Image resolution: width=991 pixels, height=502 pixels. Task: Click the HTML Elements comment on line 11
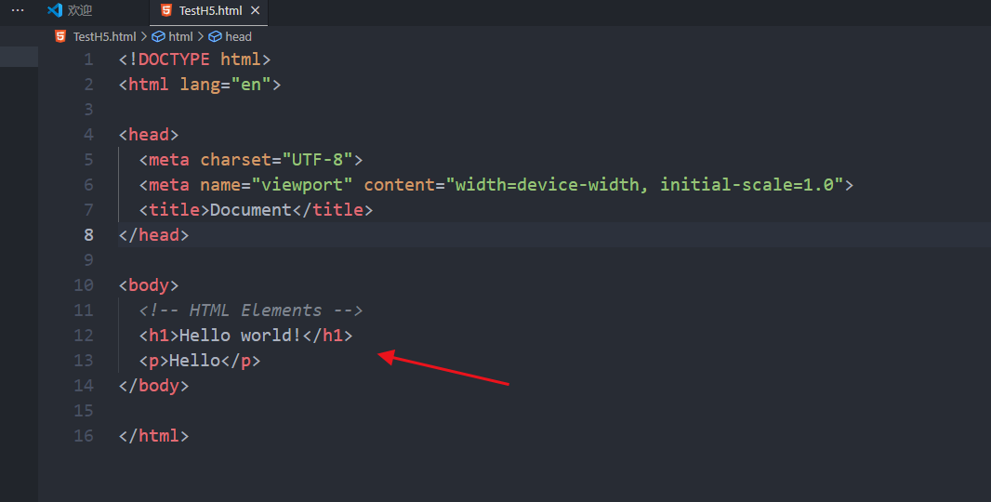tap(251, 310)
